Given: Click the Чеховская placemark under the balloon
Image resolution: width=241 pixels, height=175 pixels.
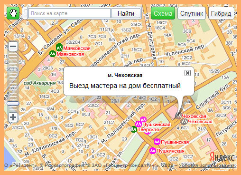Looking at the screenshot, I should click(178, 116).
